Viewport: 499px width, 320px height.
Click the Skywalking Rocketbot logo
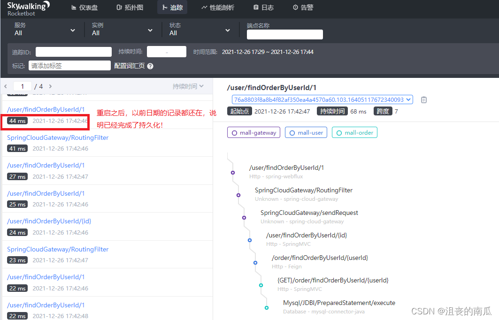(x=28, y=8)
